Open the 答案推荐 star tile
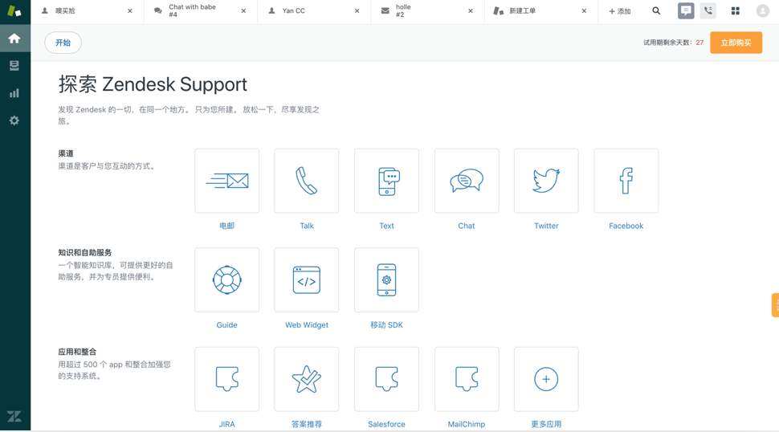 307,379
